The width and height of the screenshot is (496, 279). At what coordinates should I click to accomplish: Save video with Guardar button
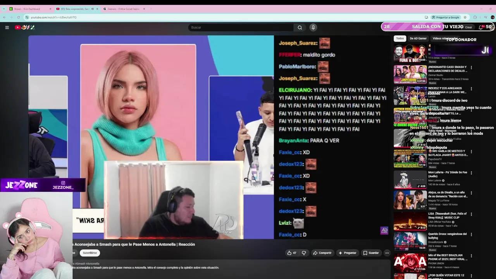coord(371,253)
